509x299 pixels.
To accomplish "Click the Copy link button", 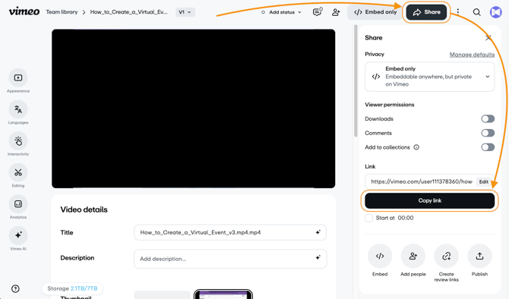I will (429, 201).
